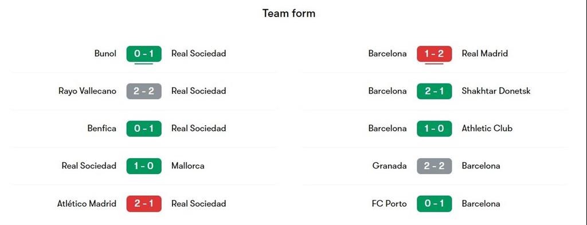Open the Rayo Vallecano team link
This screenshot has height=225, width=587.
pos(87,91)
